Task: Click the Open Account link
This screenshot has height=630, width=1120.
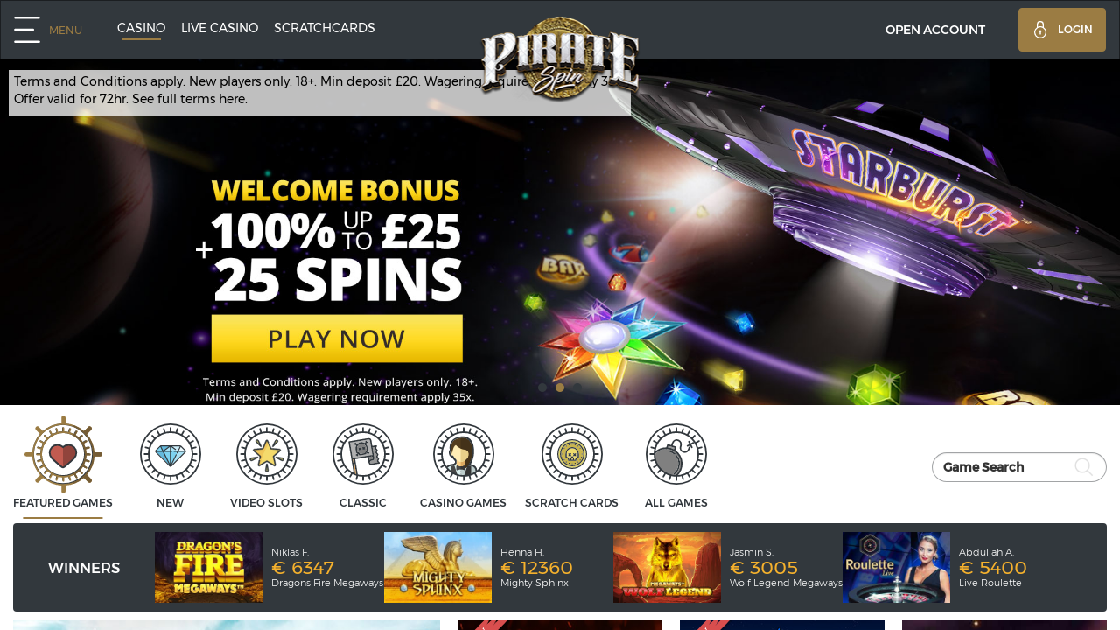Action: 935,30
